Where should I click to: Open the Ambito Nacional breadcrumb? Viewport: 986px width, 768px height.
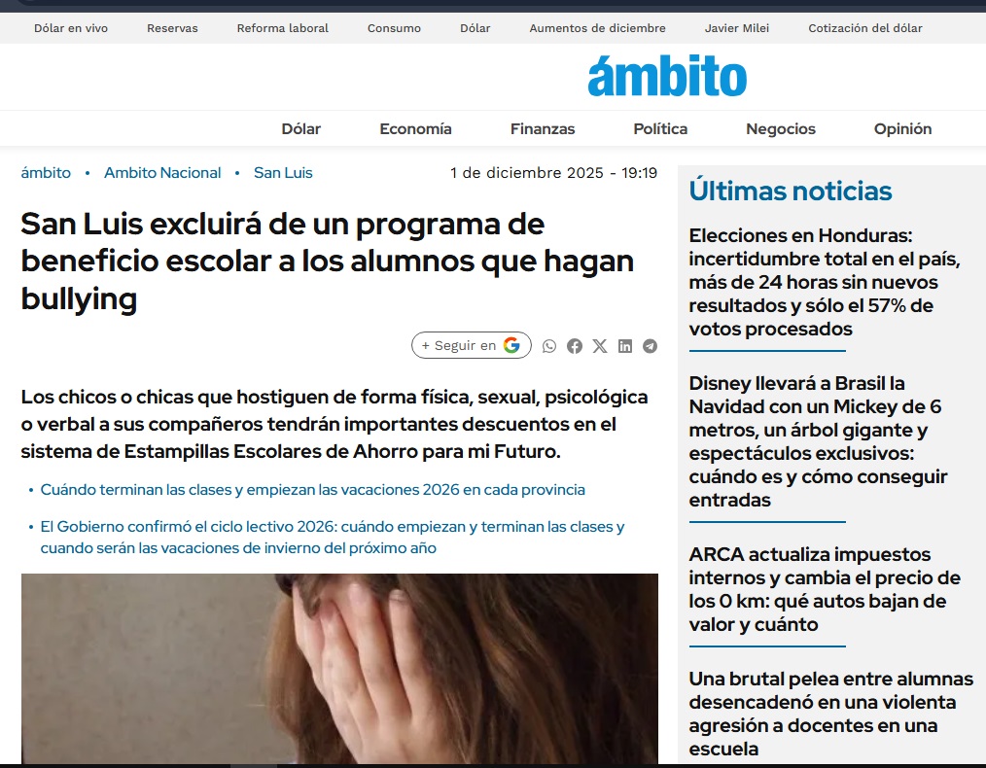point(162,173)
